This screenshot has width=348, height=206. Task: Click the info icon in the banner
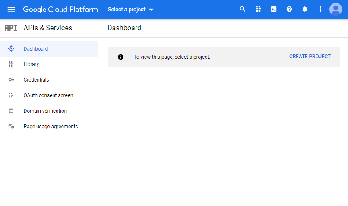coord(120,57)
